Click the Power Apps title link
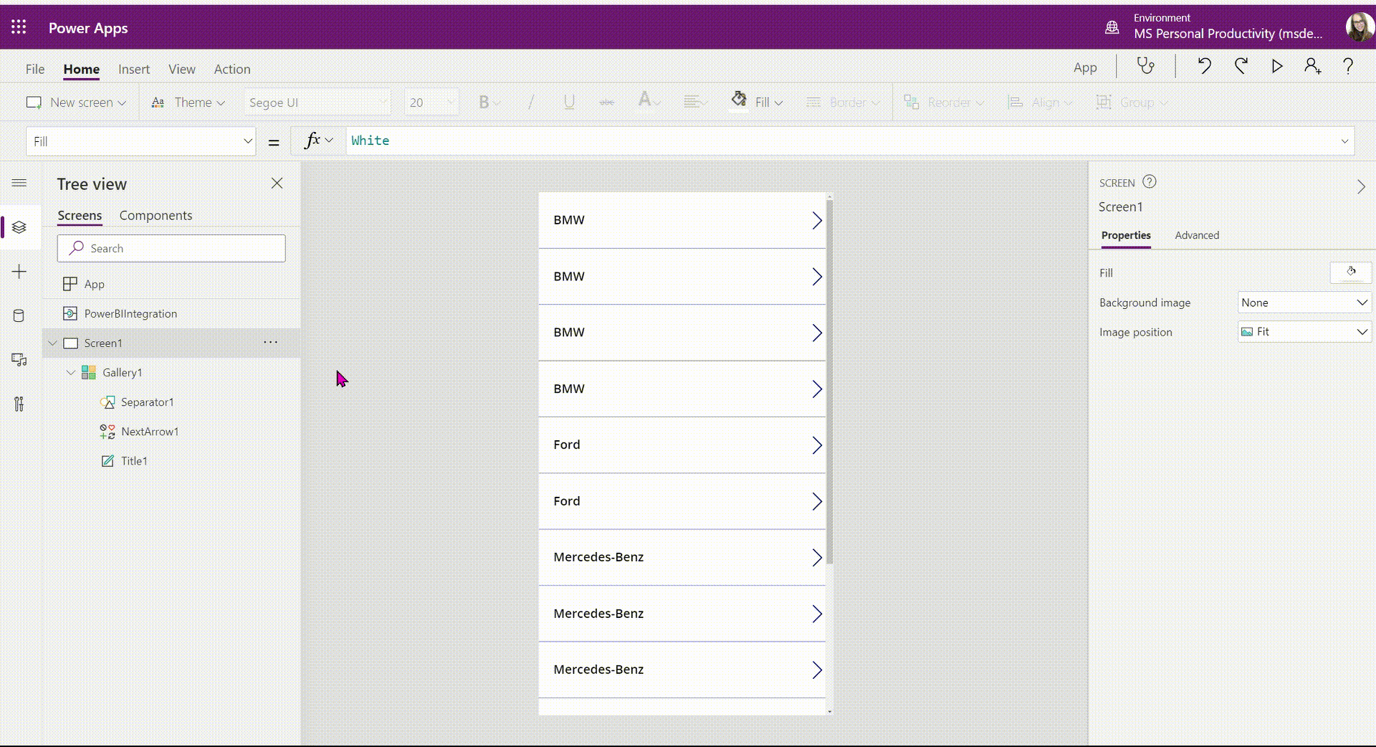The width and height of the screenshot is (1376, 747). [88, 28]
